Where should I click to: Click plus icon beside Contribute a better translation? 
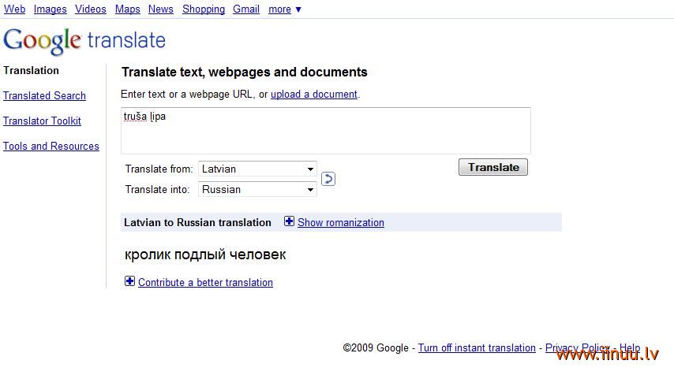[x=129, y=281]
